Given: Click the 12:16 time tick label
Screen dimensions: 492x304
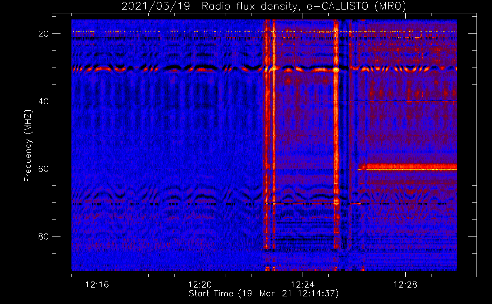Looking at the screenshot, I should pos(97,285).
